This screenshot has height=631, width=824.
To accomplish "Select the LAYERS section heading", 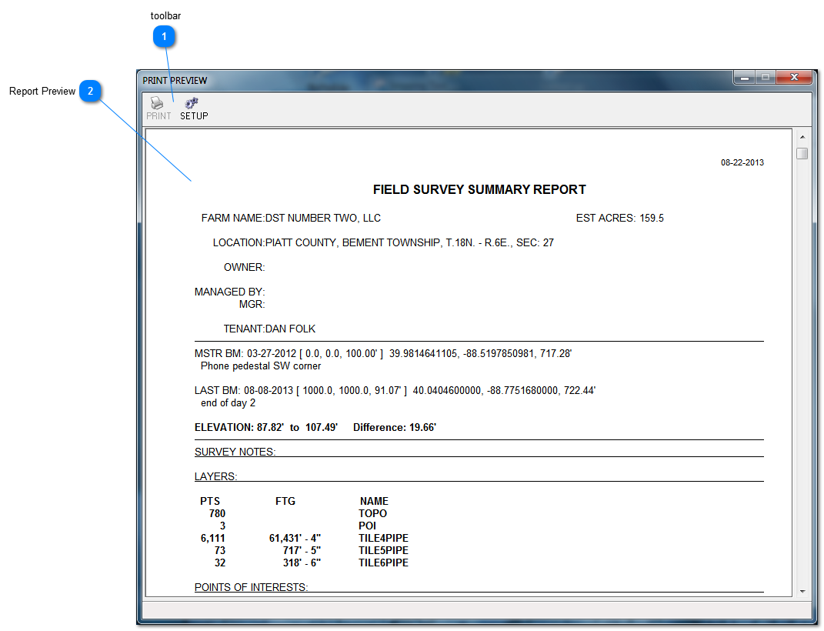I will 215,476.
